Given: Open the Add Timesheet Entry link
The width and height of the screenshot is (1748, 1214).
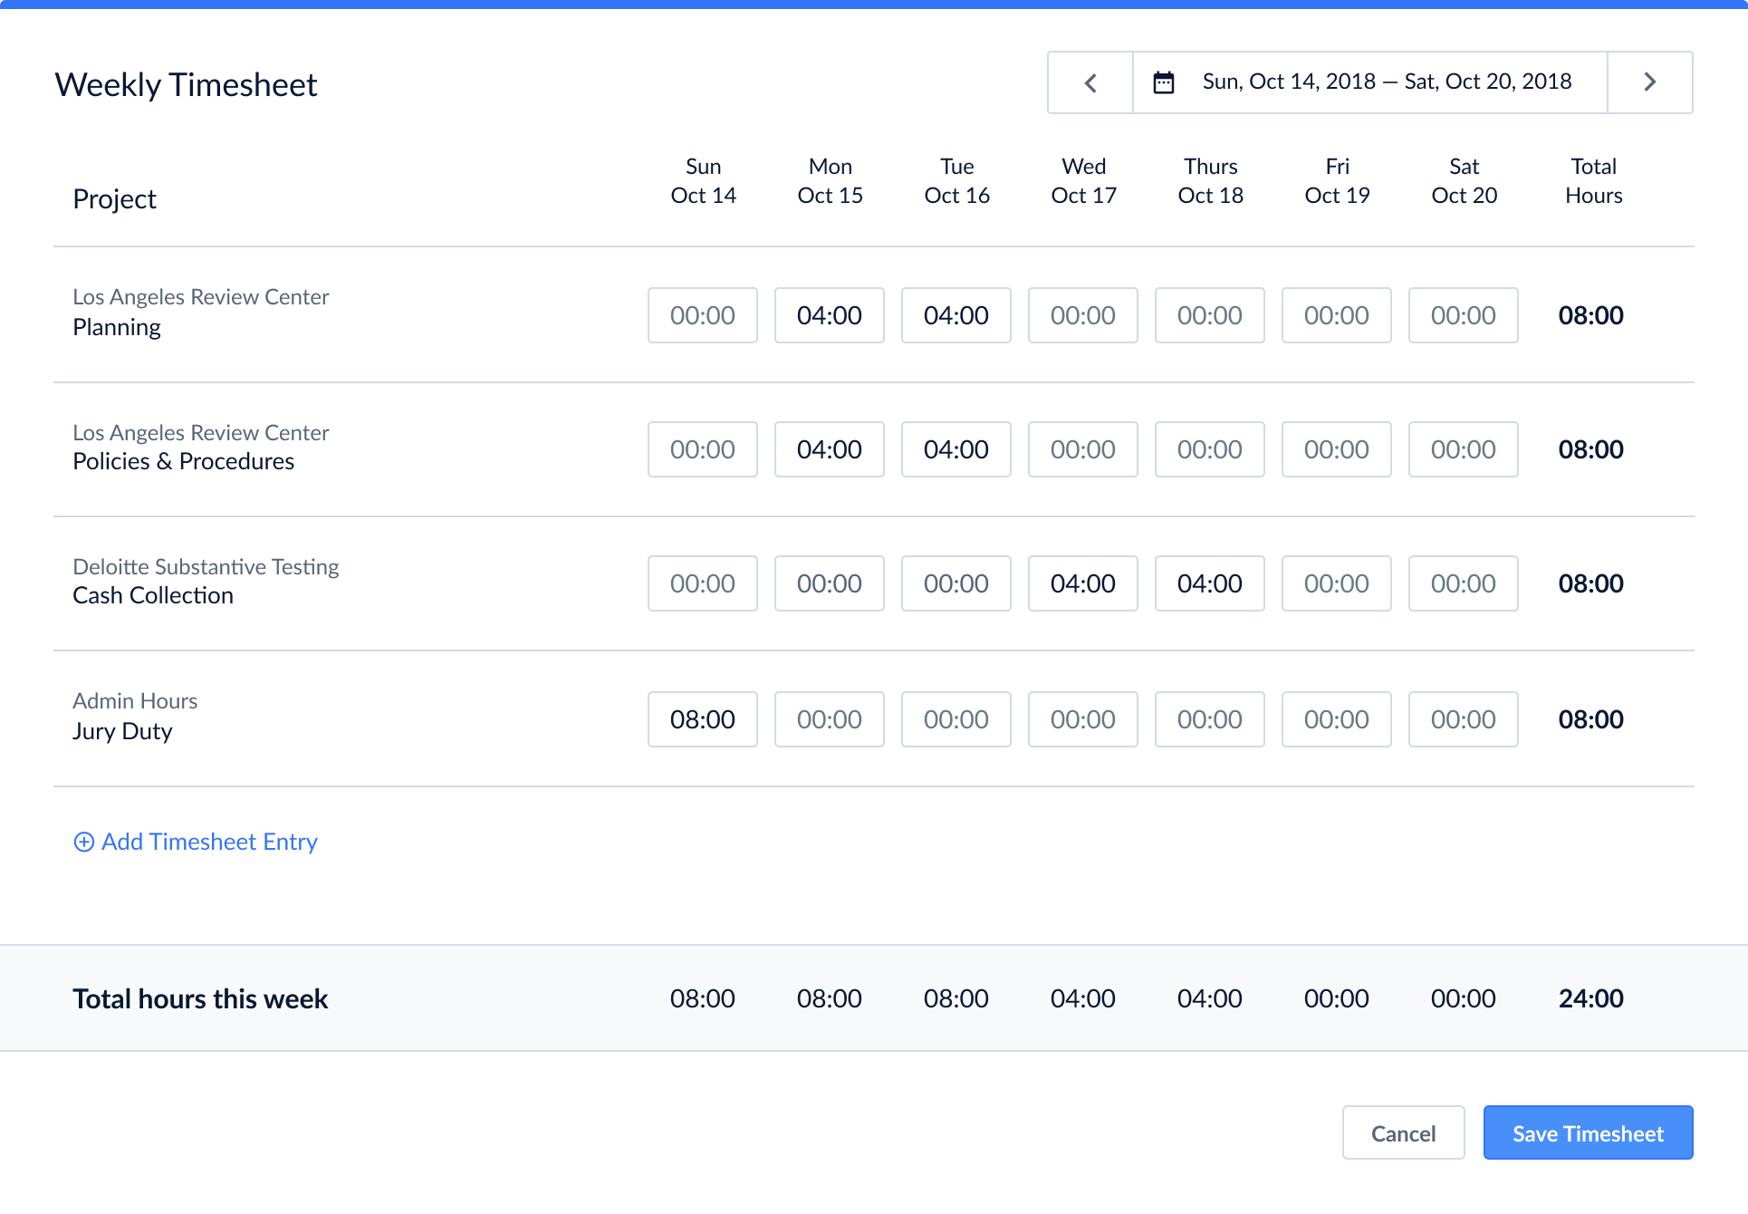Looking at the screenshot, I should click(207, 842).
